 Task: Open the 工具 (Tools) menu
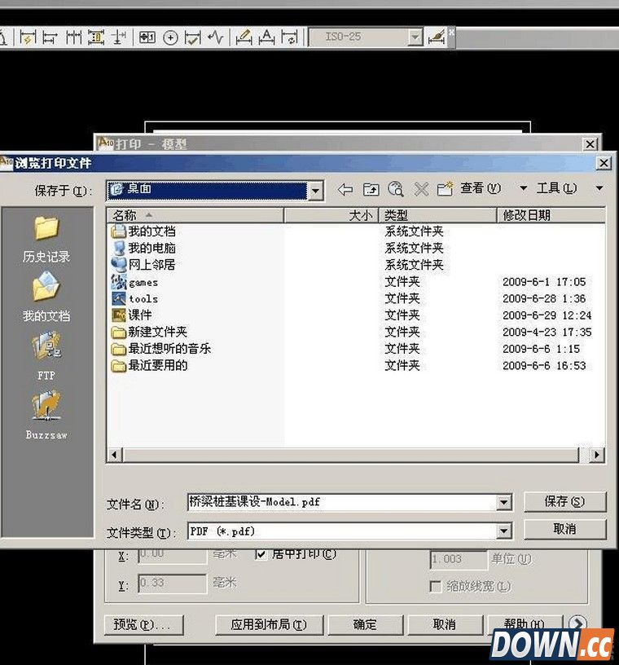click(x=556, y=188)
